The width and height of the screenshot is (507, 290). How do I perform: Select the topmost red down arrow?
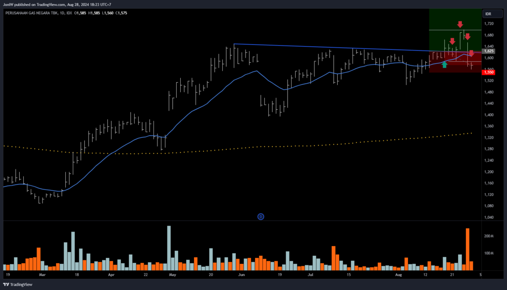[460, 24]
